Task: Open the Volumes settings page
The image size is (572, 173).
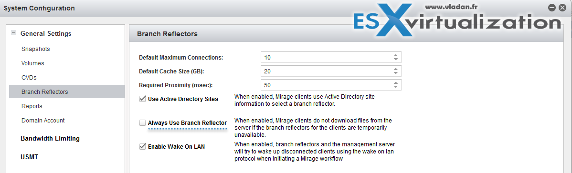Action: [x=33, y=63]
